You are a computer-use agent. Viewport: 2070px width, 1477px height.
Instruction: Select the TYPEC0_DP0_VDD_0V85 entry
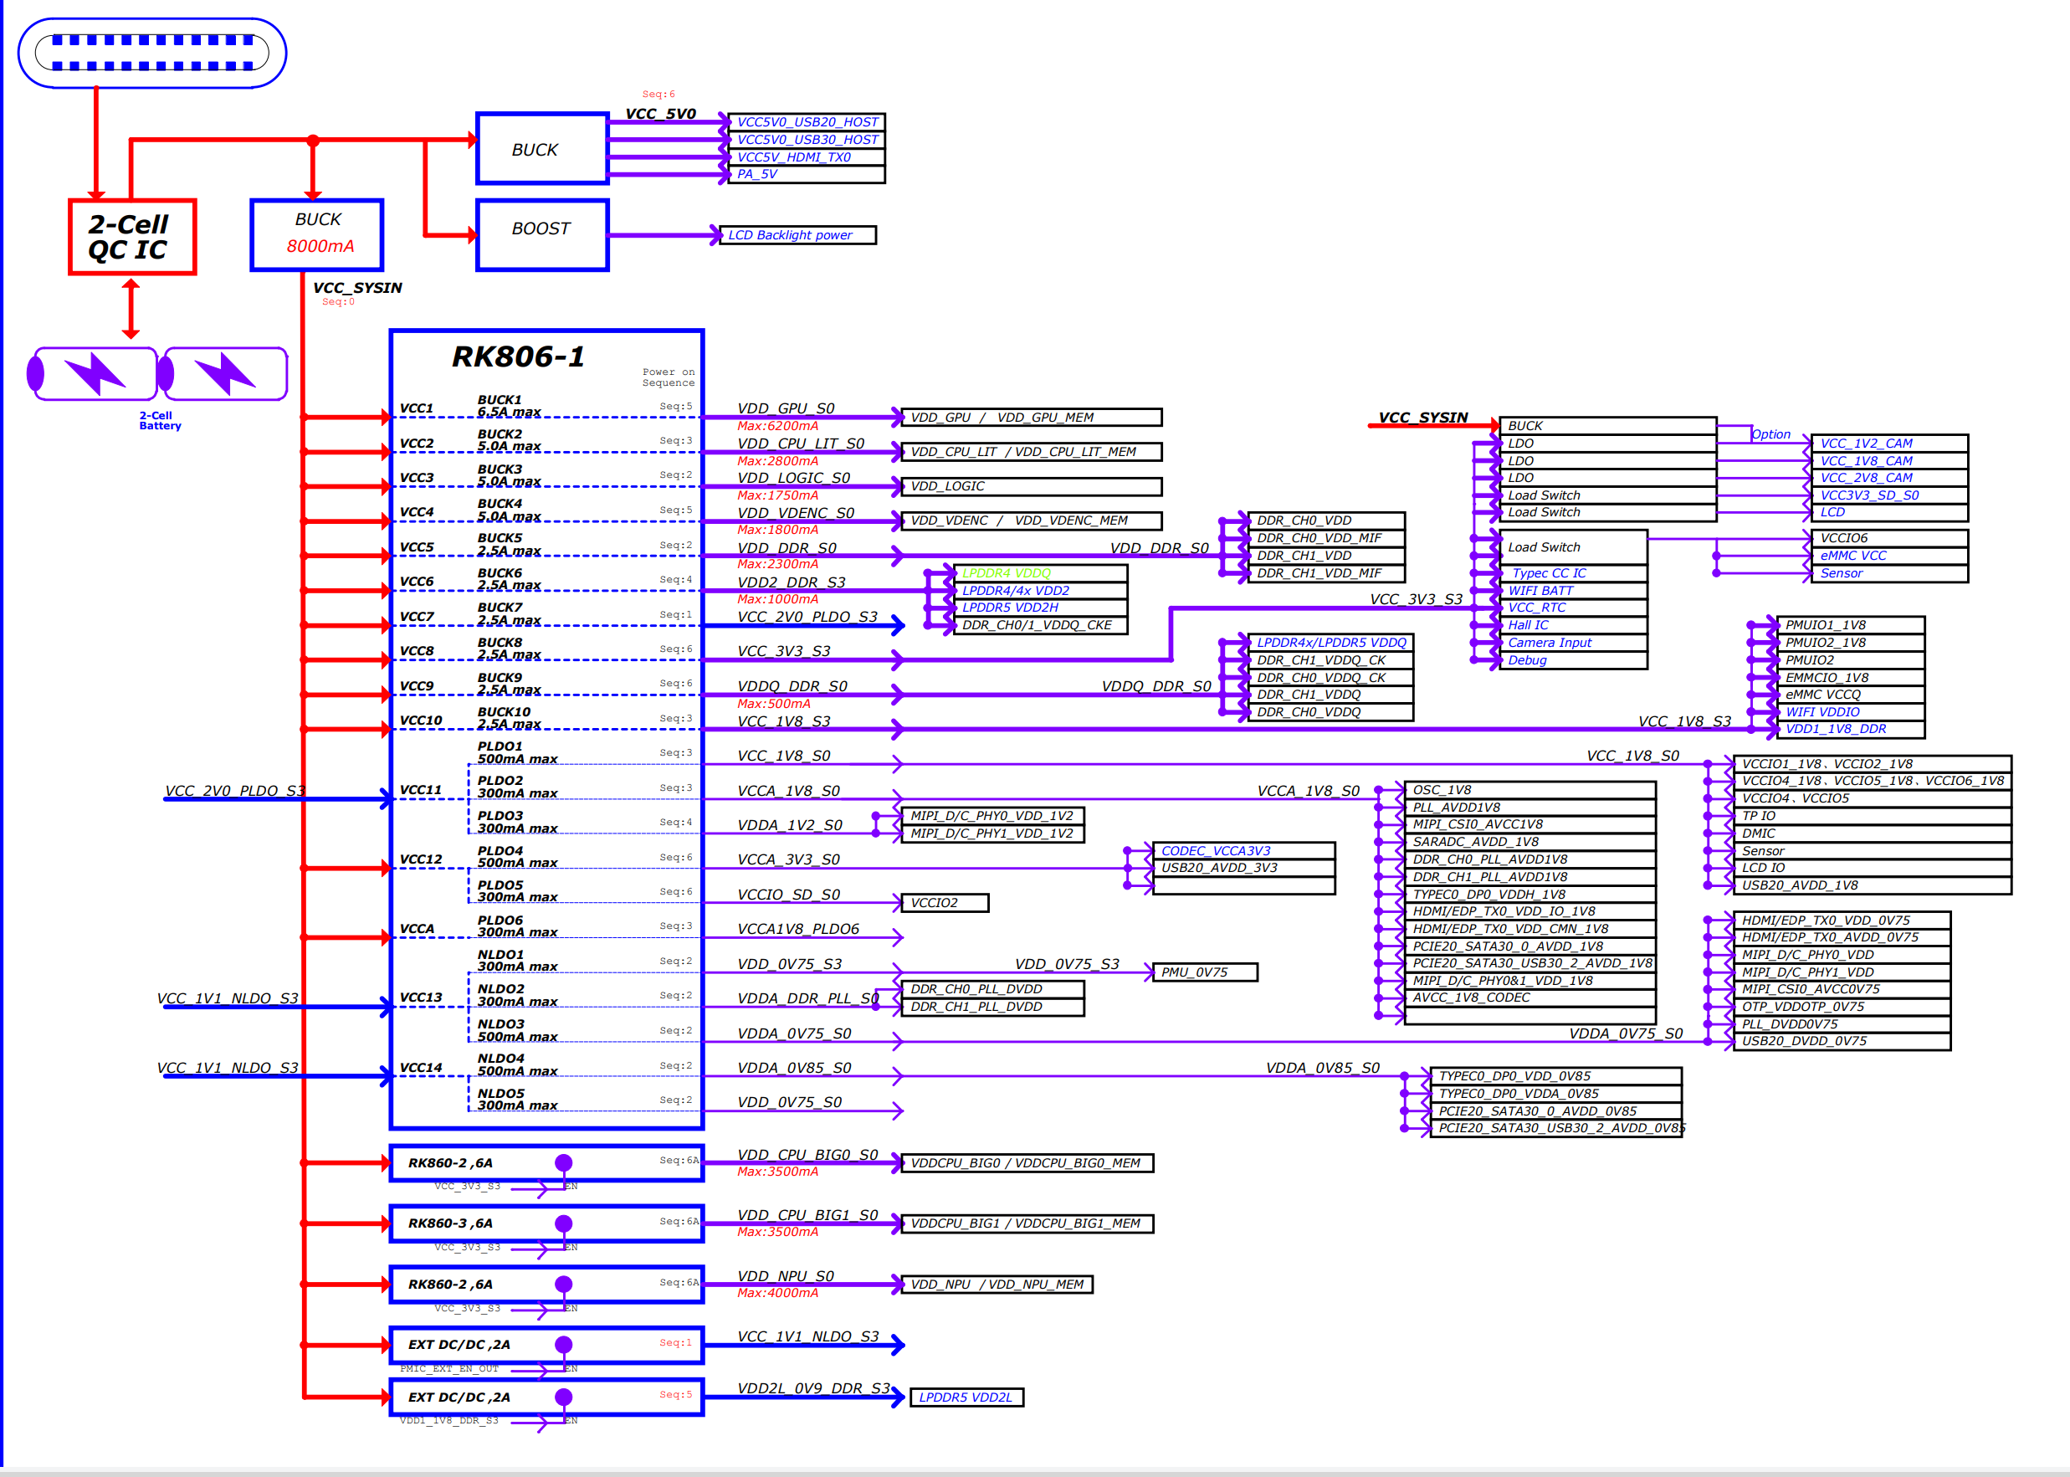click(1556, 1076)
